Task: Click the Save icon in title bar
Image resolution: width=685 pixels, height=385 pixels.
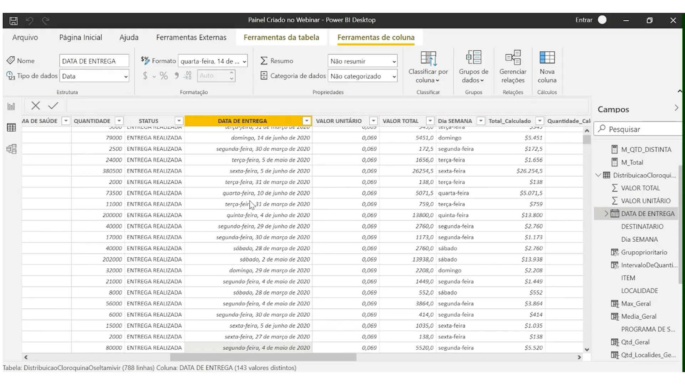Action: pos(14,21)
